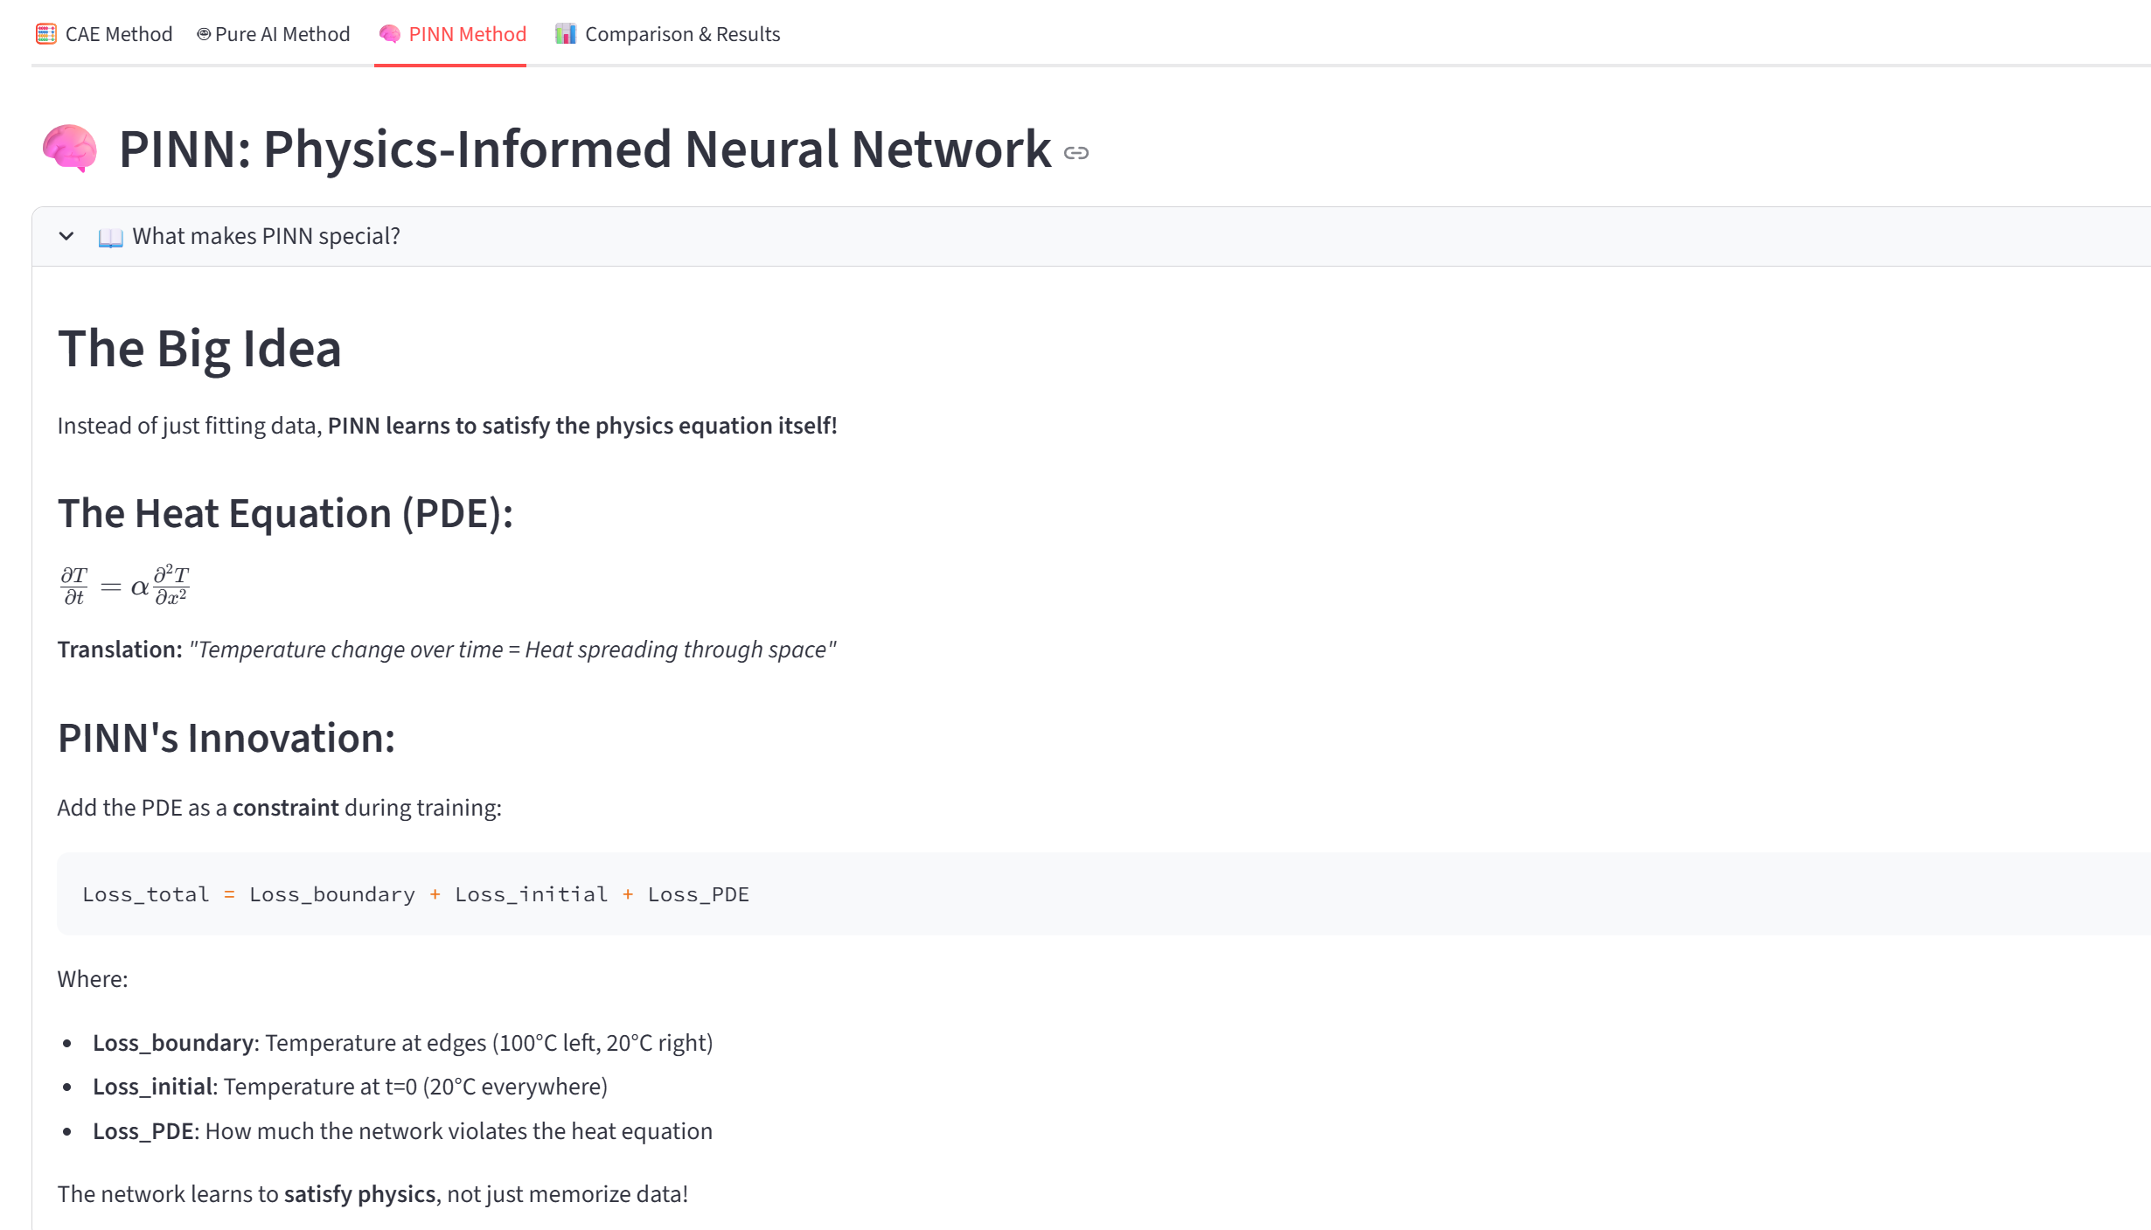Select the PINN Method tab label
The width and height of the screenshot is (2151, 1230).
point(467,34)
